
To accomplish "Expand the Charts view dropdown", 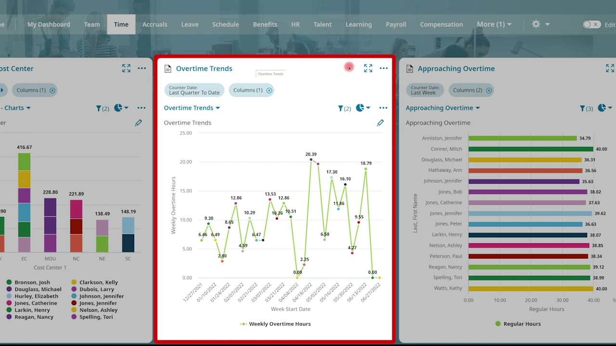I will (x=17, y=108).
